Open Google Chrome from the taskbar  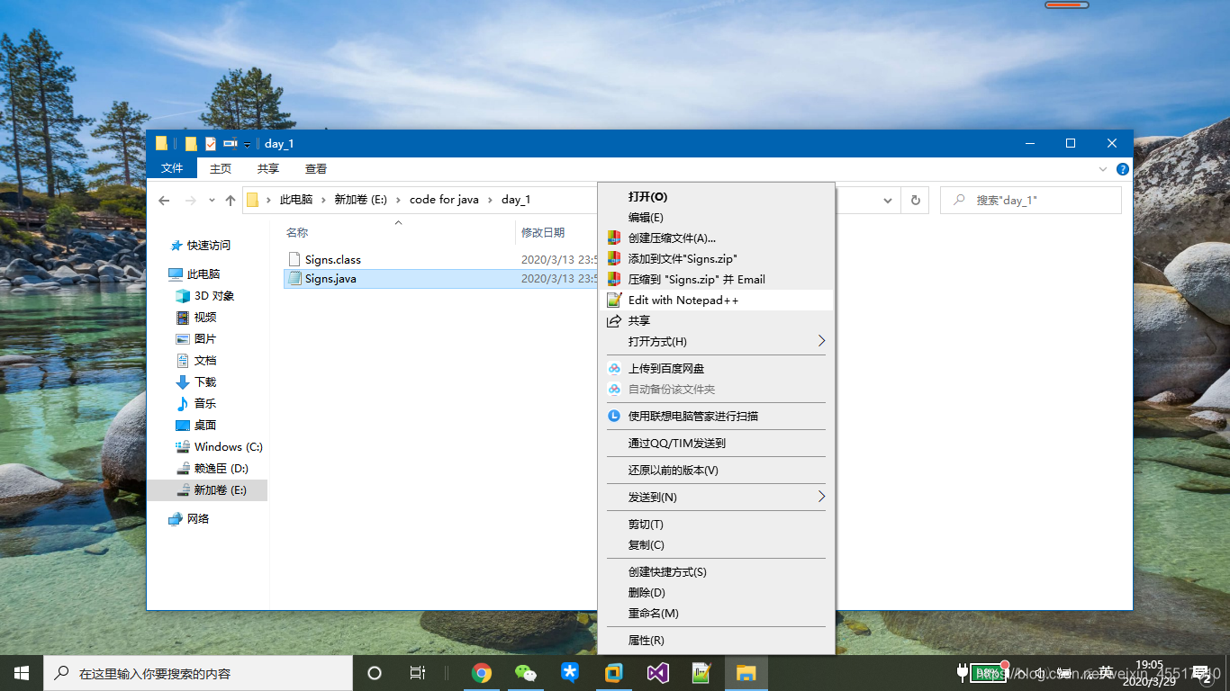point(482,673)
